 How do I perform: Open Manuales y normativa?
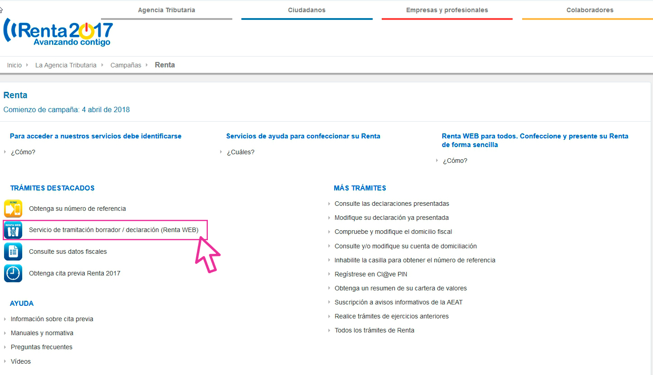tap(42, 333)
